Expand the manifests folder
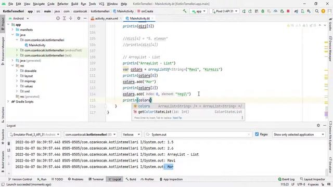Viewport: 333px width, 187px height. (x=12, y=30)
